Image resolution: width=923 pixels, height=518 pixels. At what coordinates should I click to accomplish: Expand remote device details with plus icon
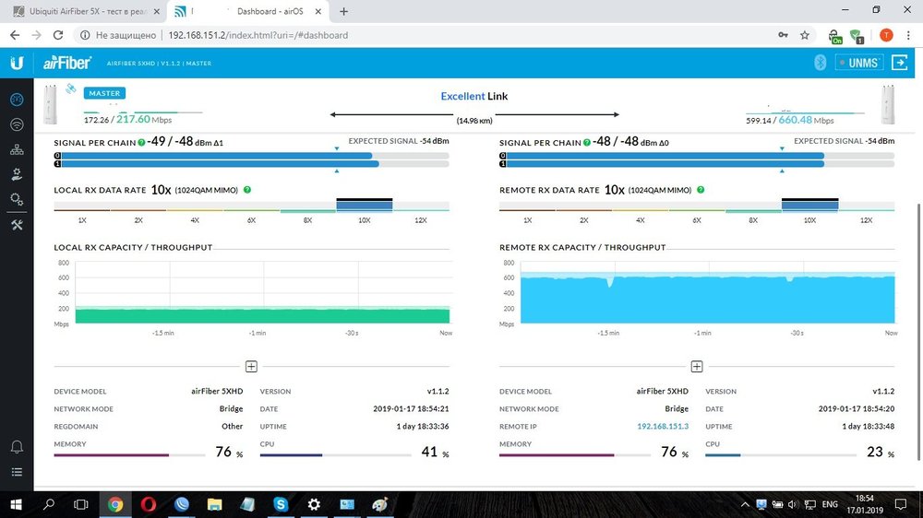tap(697, 366)
